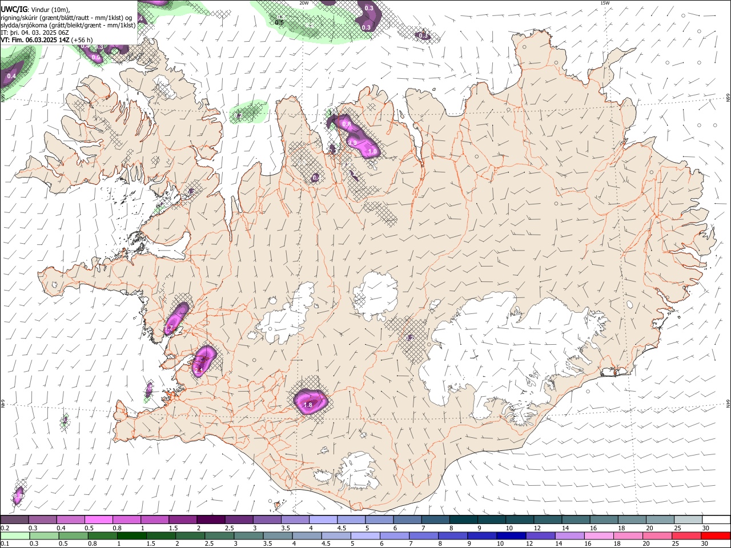Pick lower legend swatch between 16 and 18
Image resolution: width=731 pixels, height=548 pixels.
pos(599,536)
